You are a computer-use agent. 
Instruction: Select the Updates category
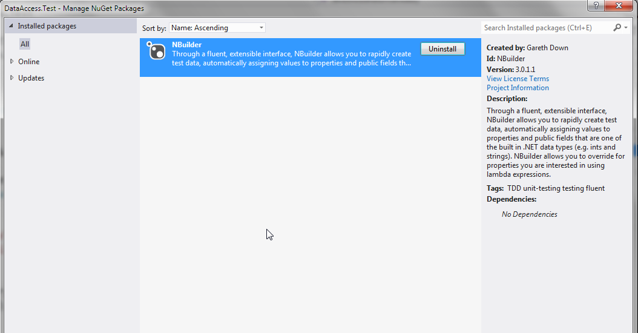(x=31, y=77)
